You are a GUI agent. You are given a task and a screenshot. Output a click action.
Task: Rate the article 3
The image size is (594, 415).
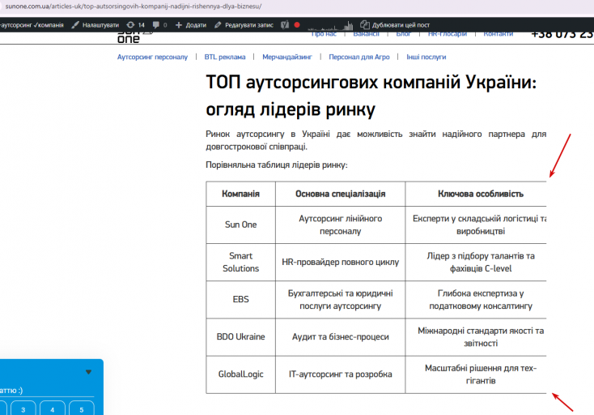[23, 409]
